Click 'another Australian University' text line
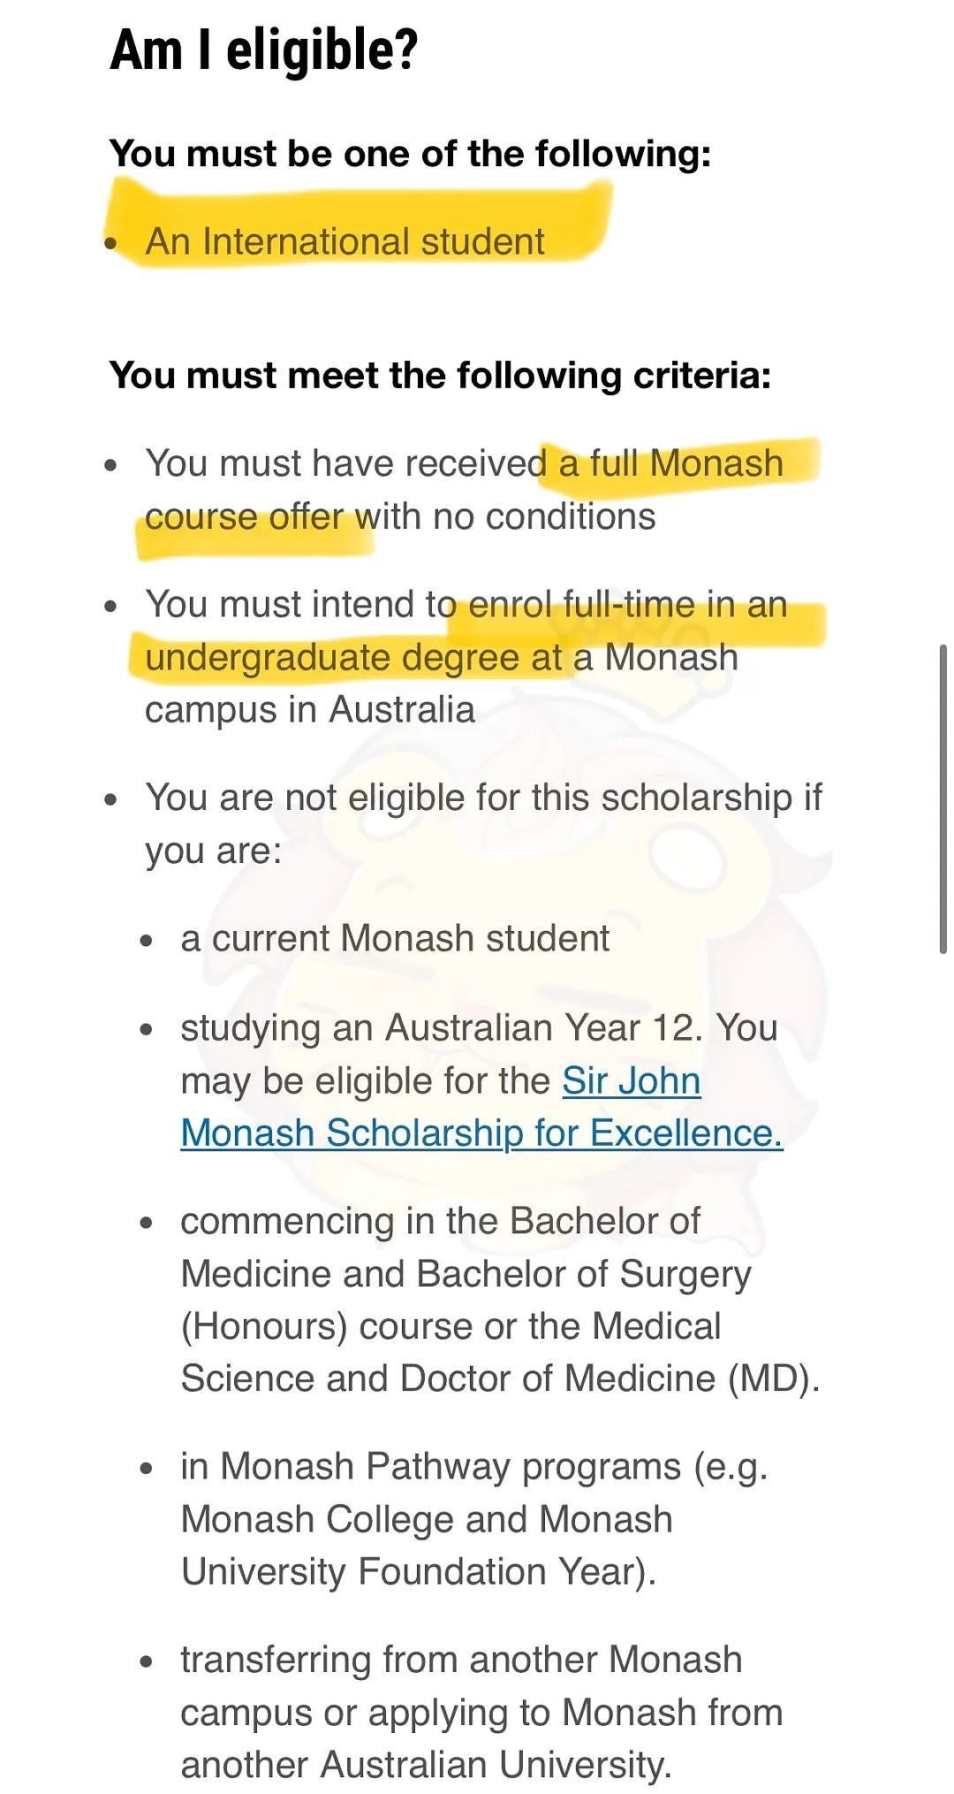Screen dimensions: 954x1794 [427, 1765]
